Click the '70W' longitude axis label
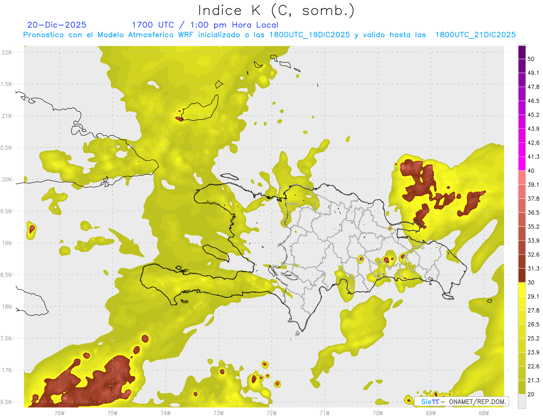Viewport: 543px width, 419px height. coord(377,413)
